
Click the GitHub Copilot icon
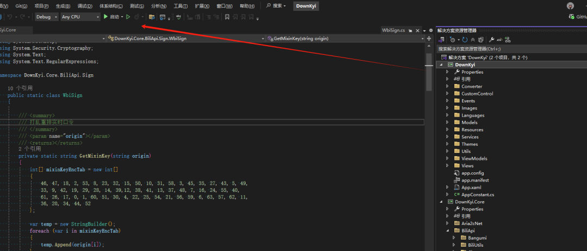pos(571,17)
